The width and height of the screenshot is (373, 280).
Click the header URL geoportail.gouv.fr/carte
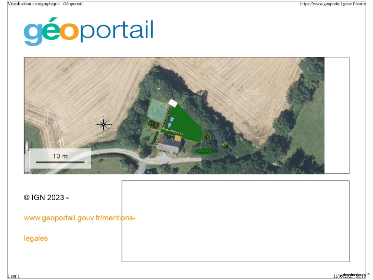(332, 4)
